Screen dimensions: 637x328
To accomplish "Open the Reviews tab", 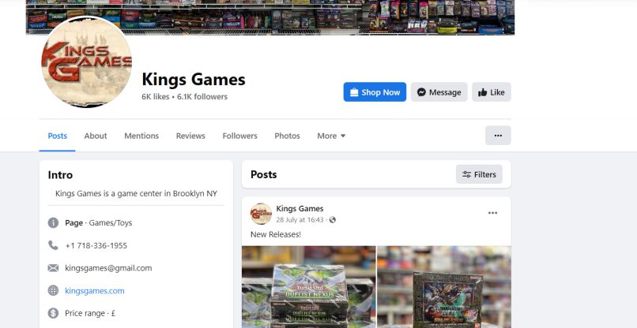I will (190, 136).
